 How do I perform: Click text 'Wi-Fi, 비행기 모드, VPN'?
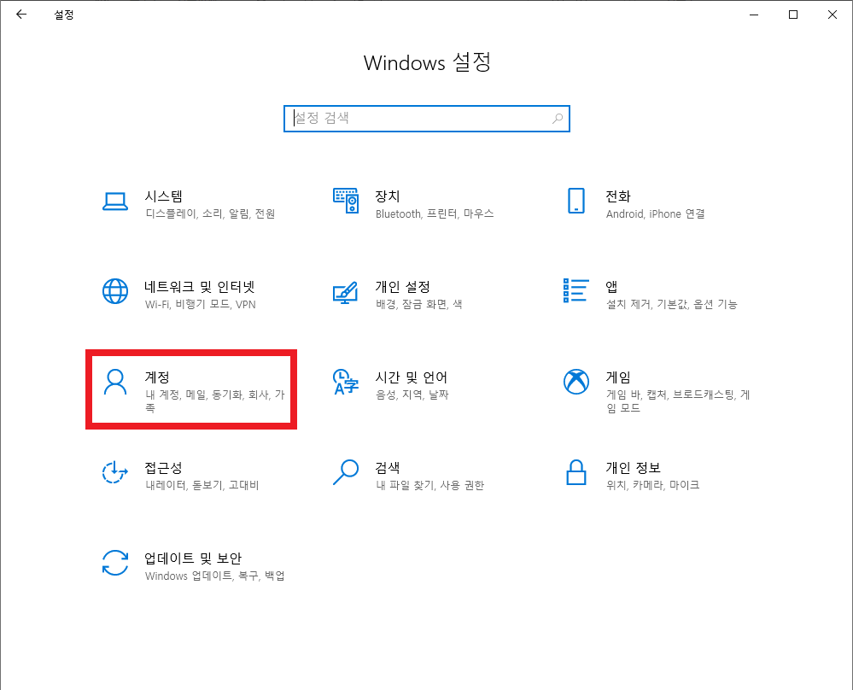coord(200,304)
